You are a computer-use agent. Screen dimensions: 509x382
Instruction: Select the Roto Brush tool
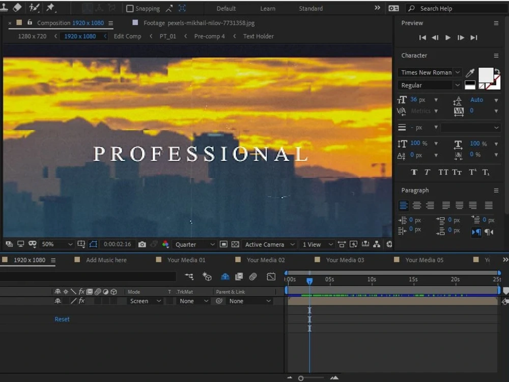(x=34, y=8)
